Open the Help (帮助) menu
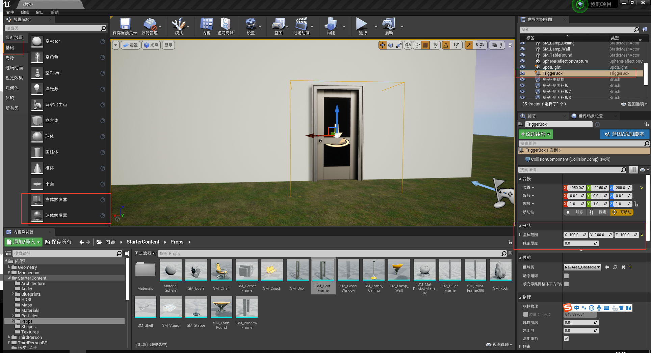Image resolution: width=651 pixels, height=353 pixels. coord(55,12)
